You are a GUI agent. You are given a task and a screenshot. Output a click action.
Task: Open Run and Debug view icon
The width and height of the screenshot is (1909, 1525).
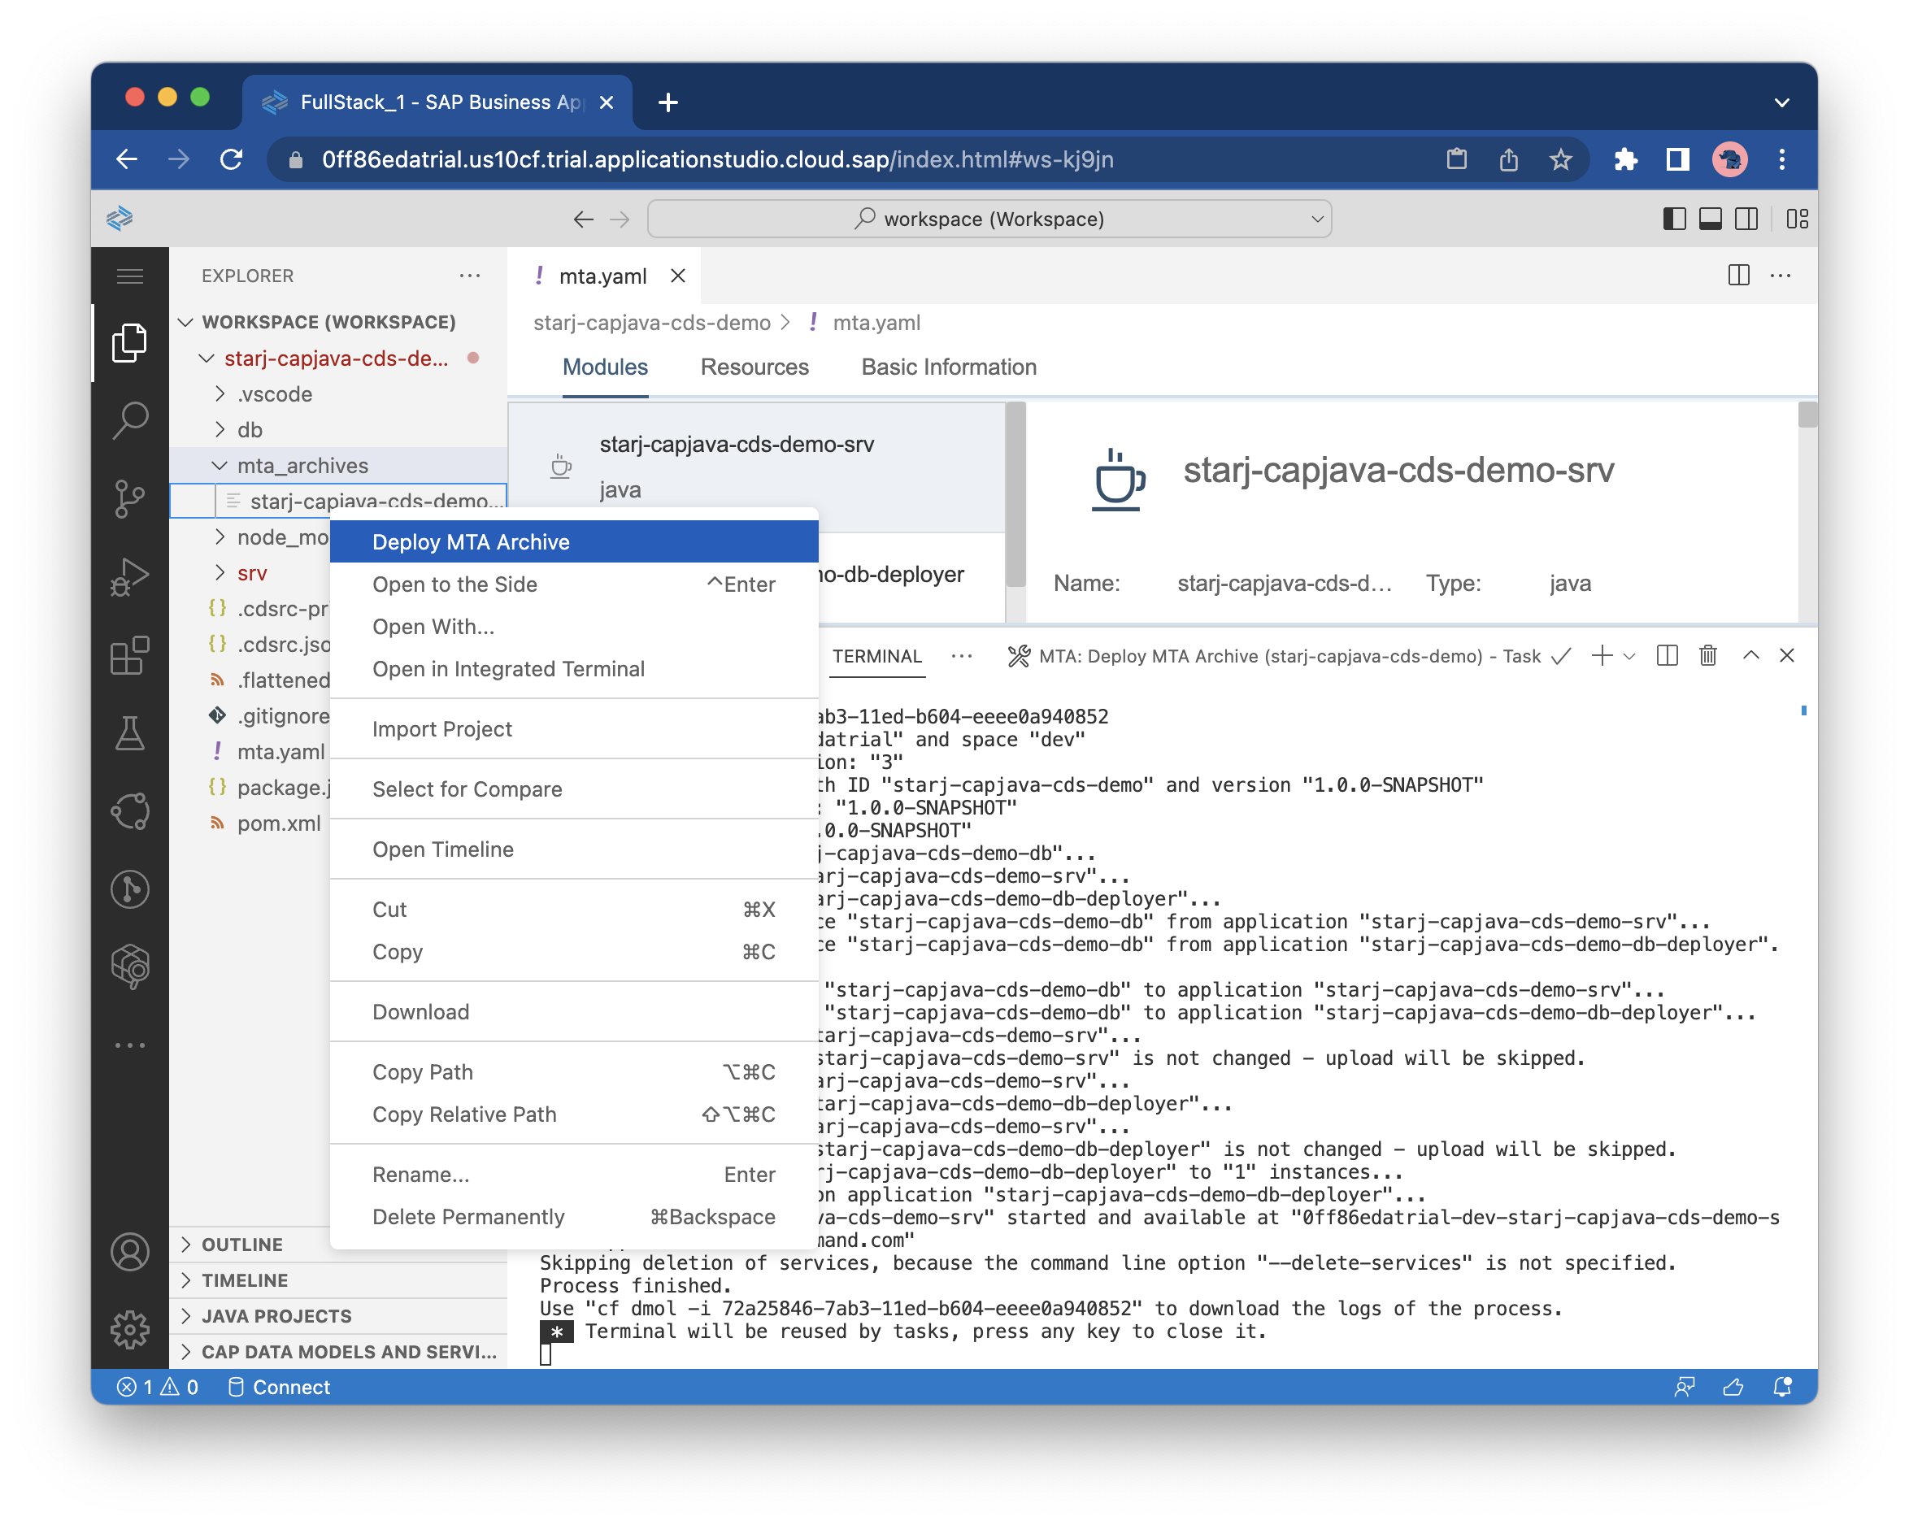coord(130,577)
